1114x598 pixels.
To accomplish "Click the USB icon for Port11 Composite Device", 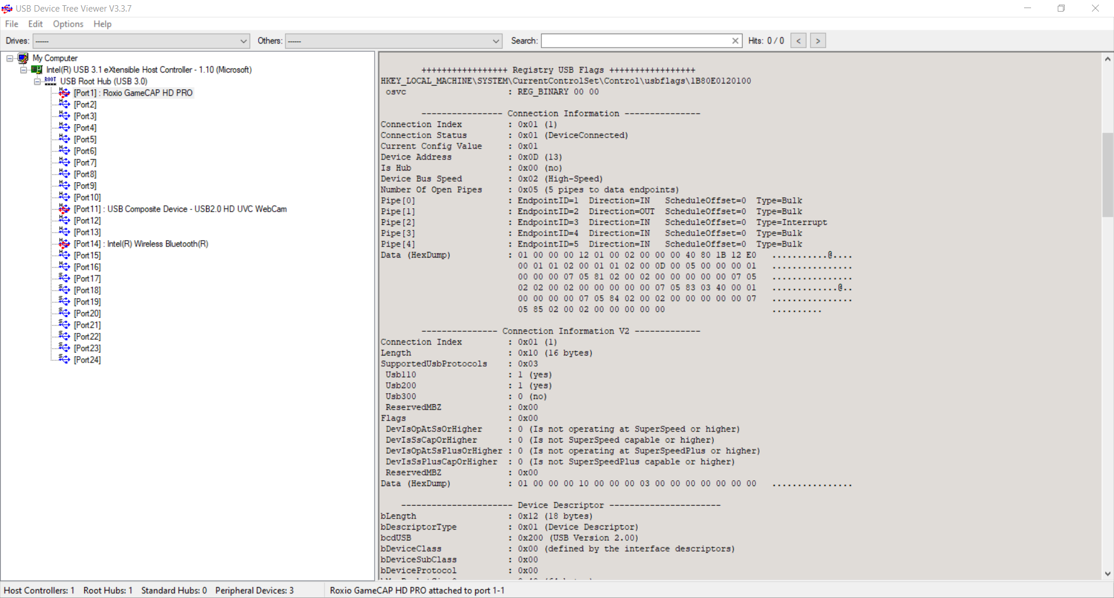I will point(64,209).
